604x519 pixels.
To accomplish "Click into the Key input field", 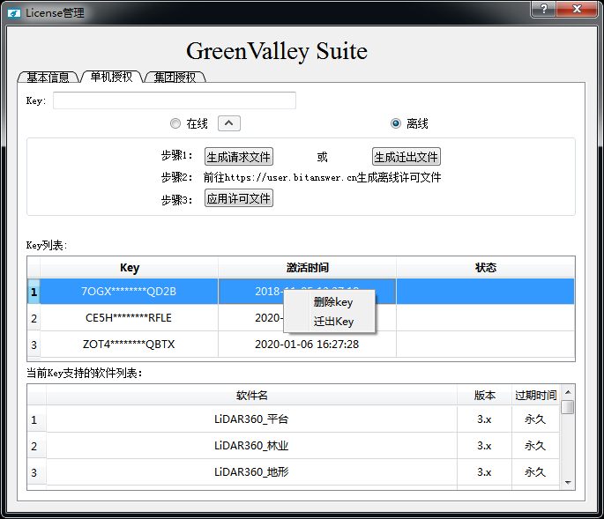I will click(175, 100).
